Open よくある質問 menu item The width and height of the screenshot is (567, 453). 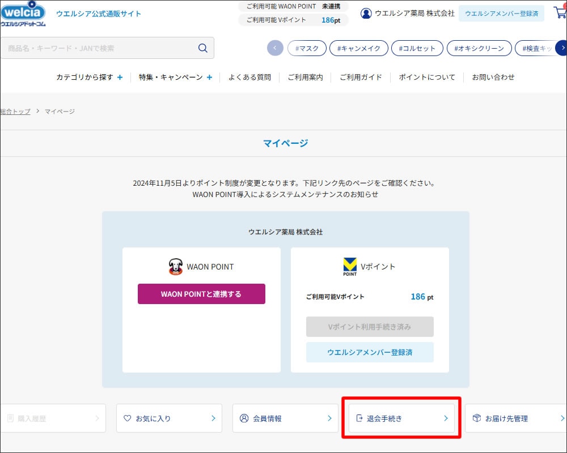coord(249,78)
